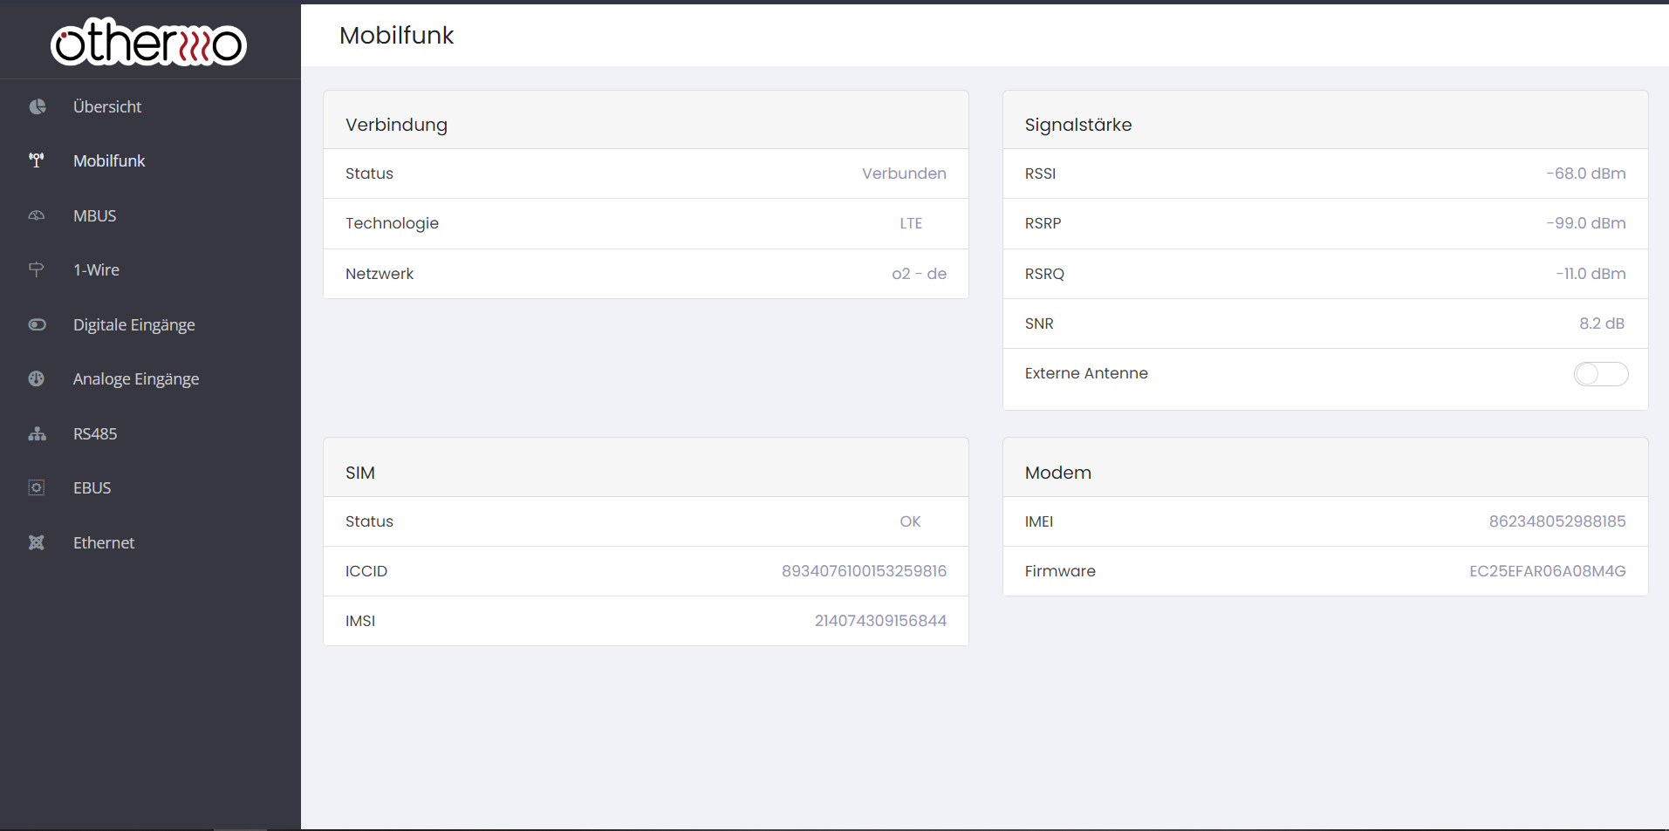Navigate to RS485 settings

[x=150, y=433]
